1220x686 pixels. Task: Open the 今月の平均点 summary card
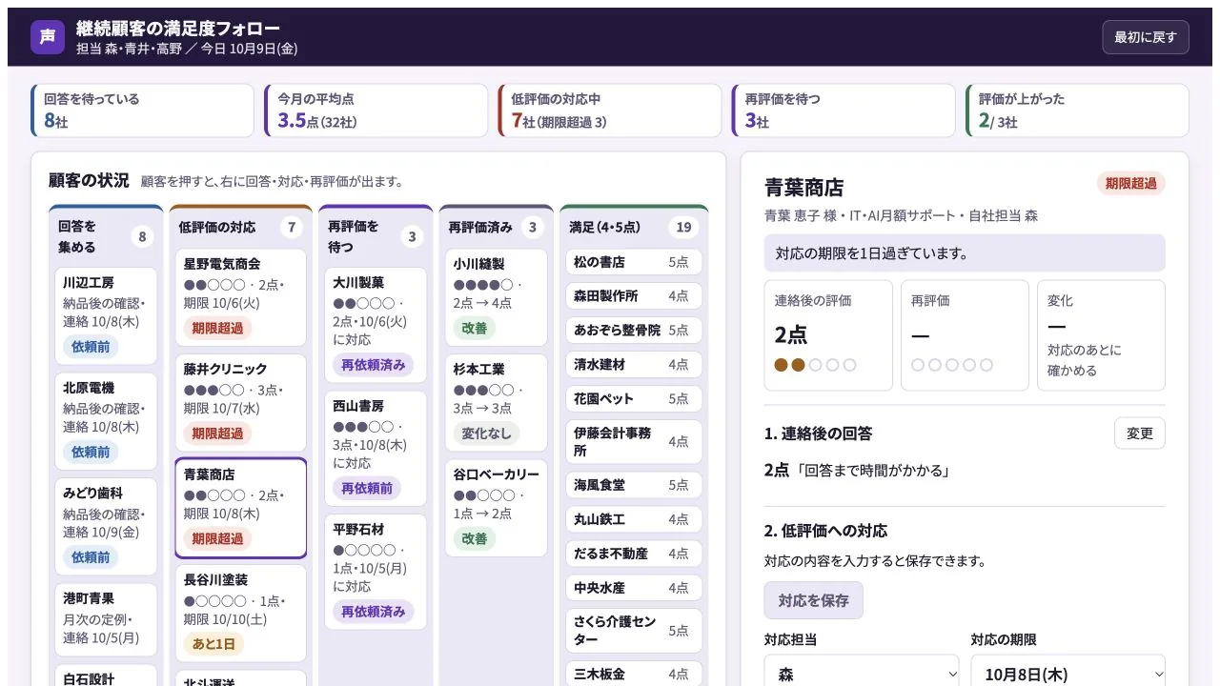pos(376,111)
